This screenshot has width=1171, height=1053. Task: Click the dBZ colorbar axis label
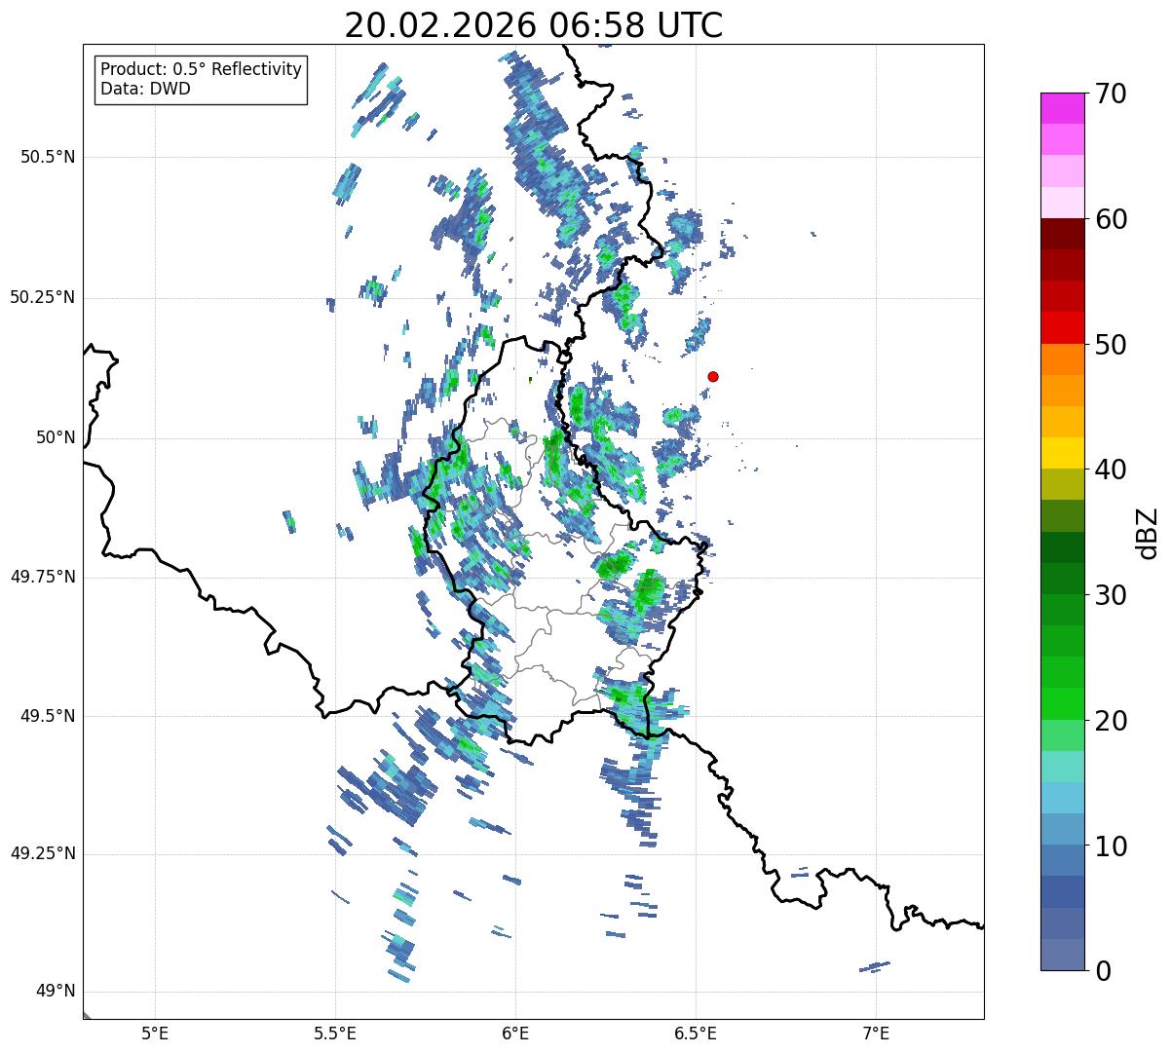[1147, 532]
